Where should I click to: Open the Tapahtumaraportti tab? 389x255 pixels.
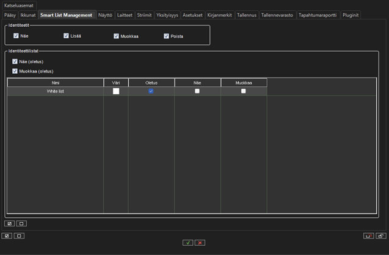(318, 15)
